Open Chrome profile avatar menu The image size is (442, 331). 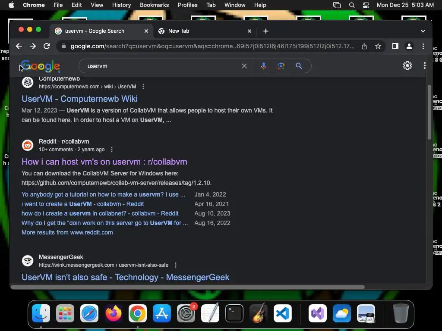[x=409, y=46]
